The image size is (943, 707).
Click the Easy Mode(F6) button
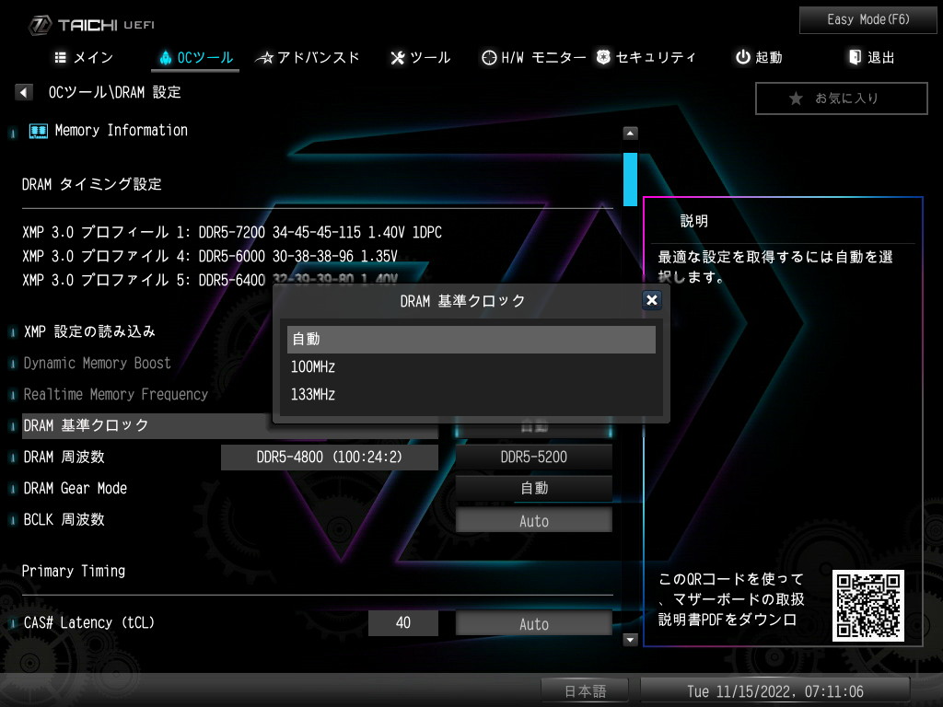pos(867,20)
